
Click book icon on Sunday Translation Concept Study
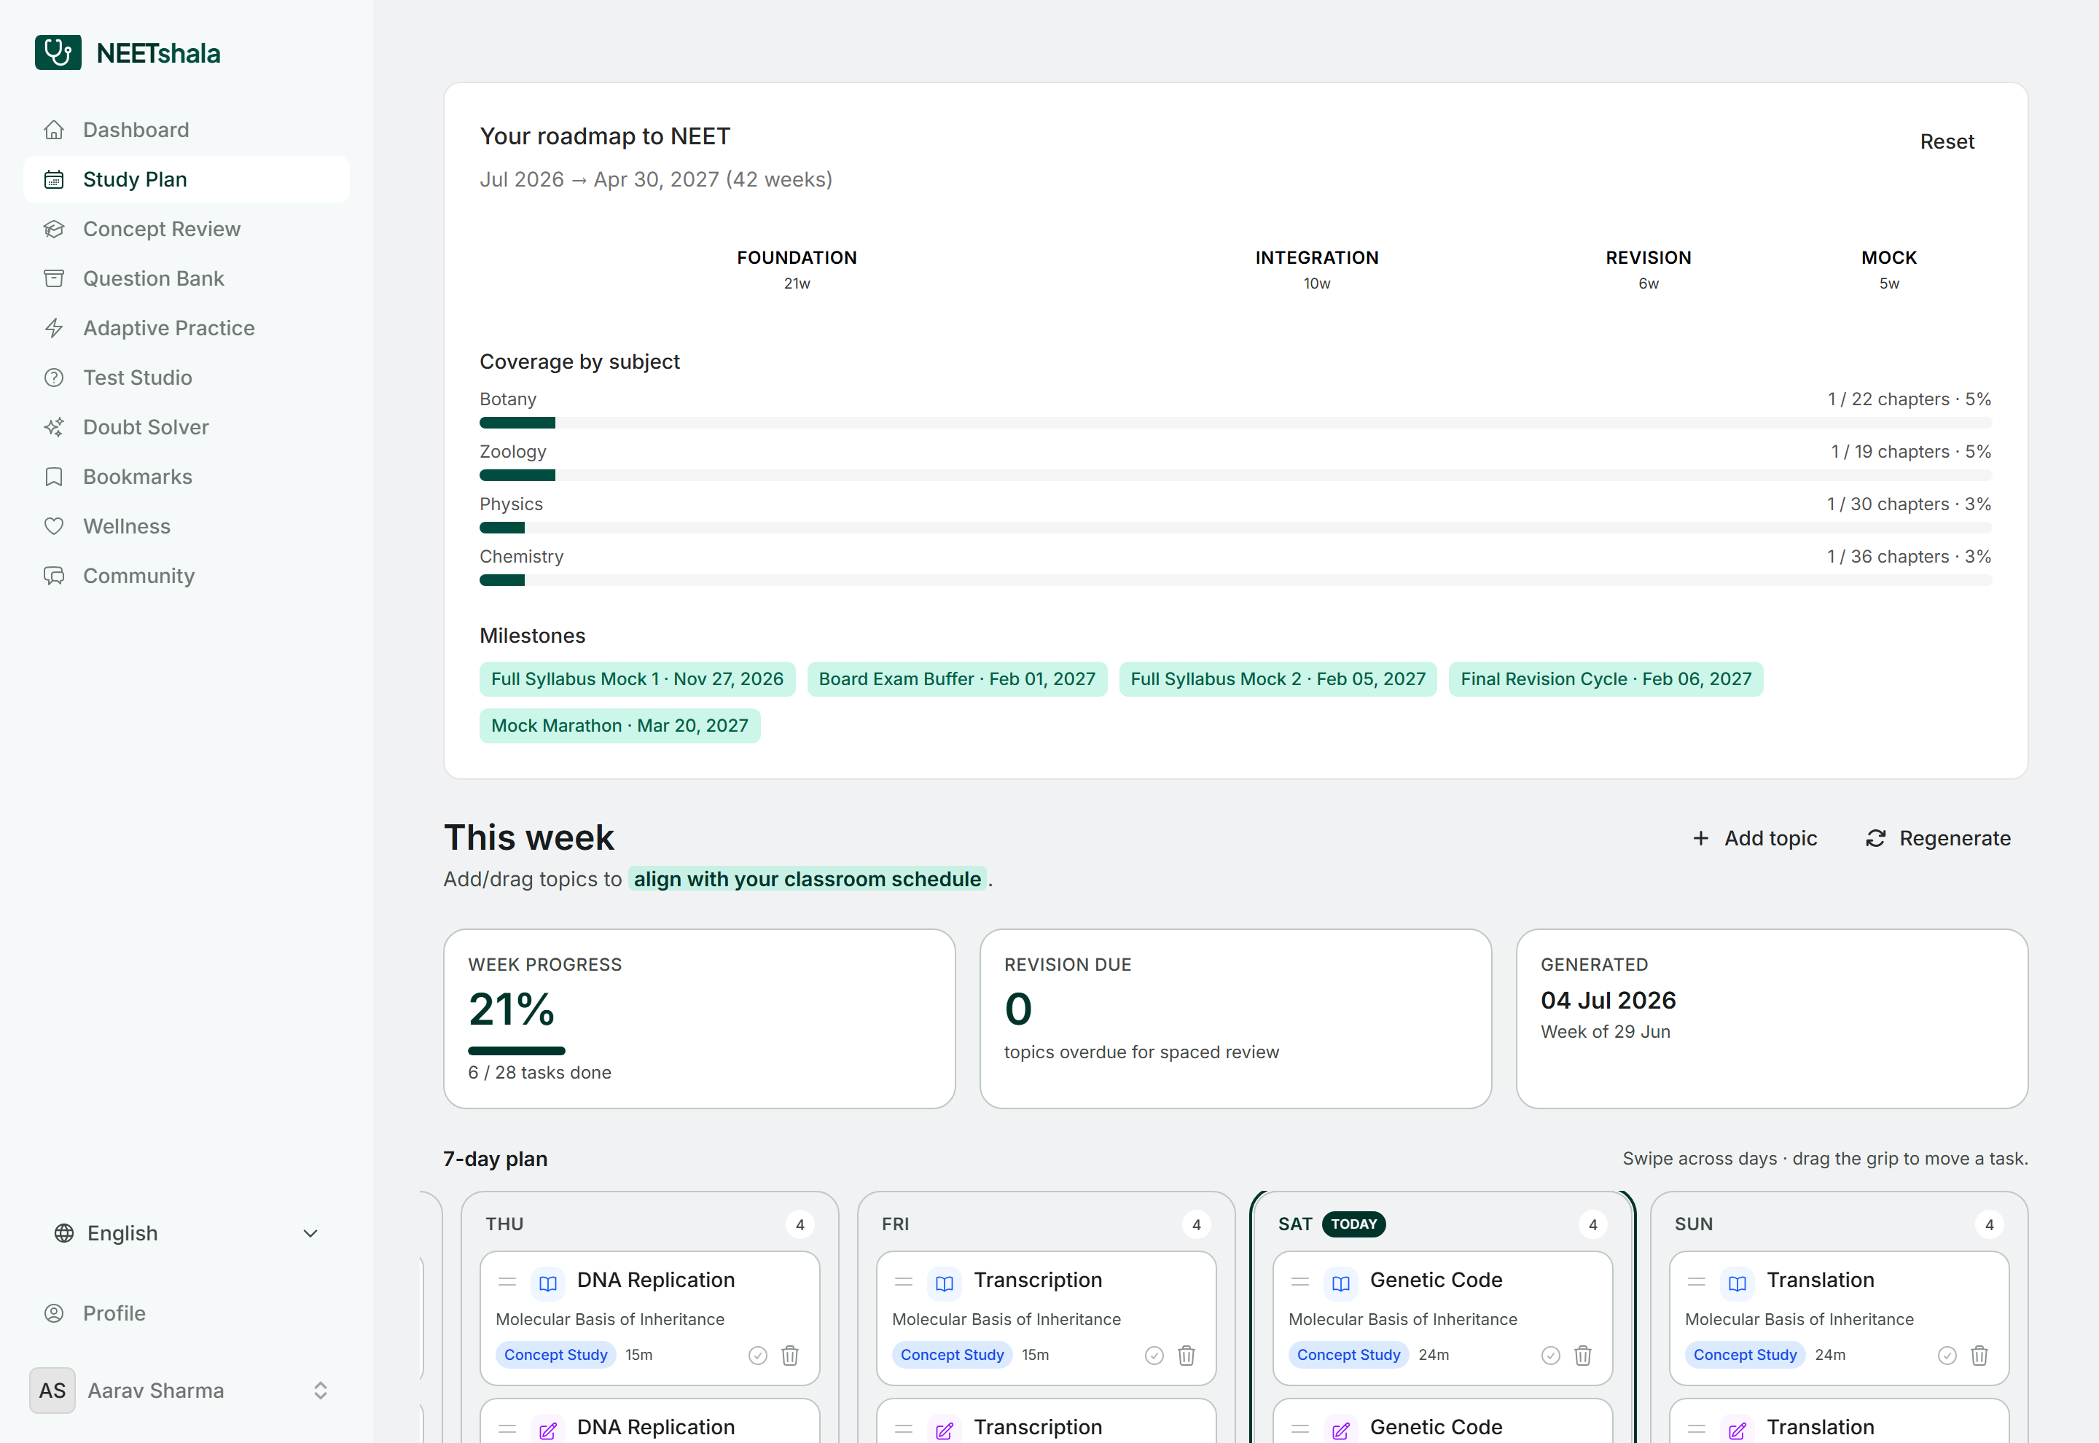click(1738, 1283)
